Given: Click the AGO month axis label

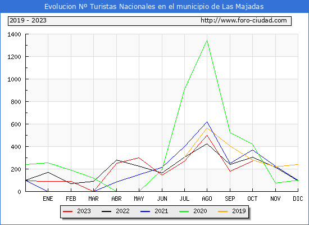Looking at the screenshot, I should pyautogui.click(x=207, y=199).
